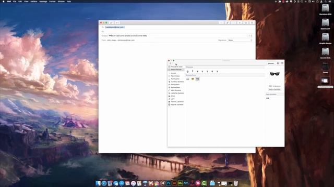Click the Subject line text
Screen dimensions: 334x187
[128, 36]
